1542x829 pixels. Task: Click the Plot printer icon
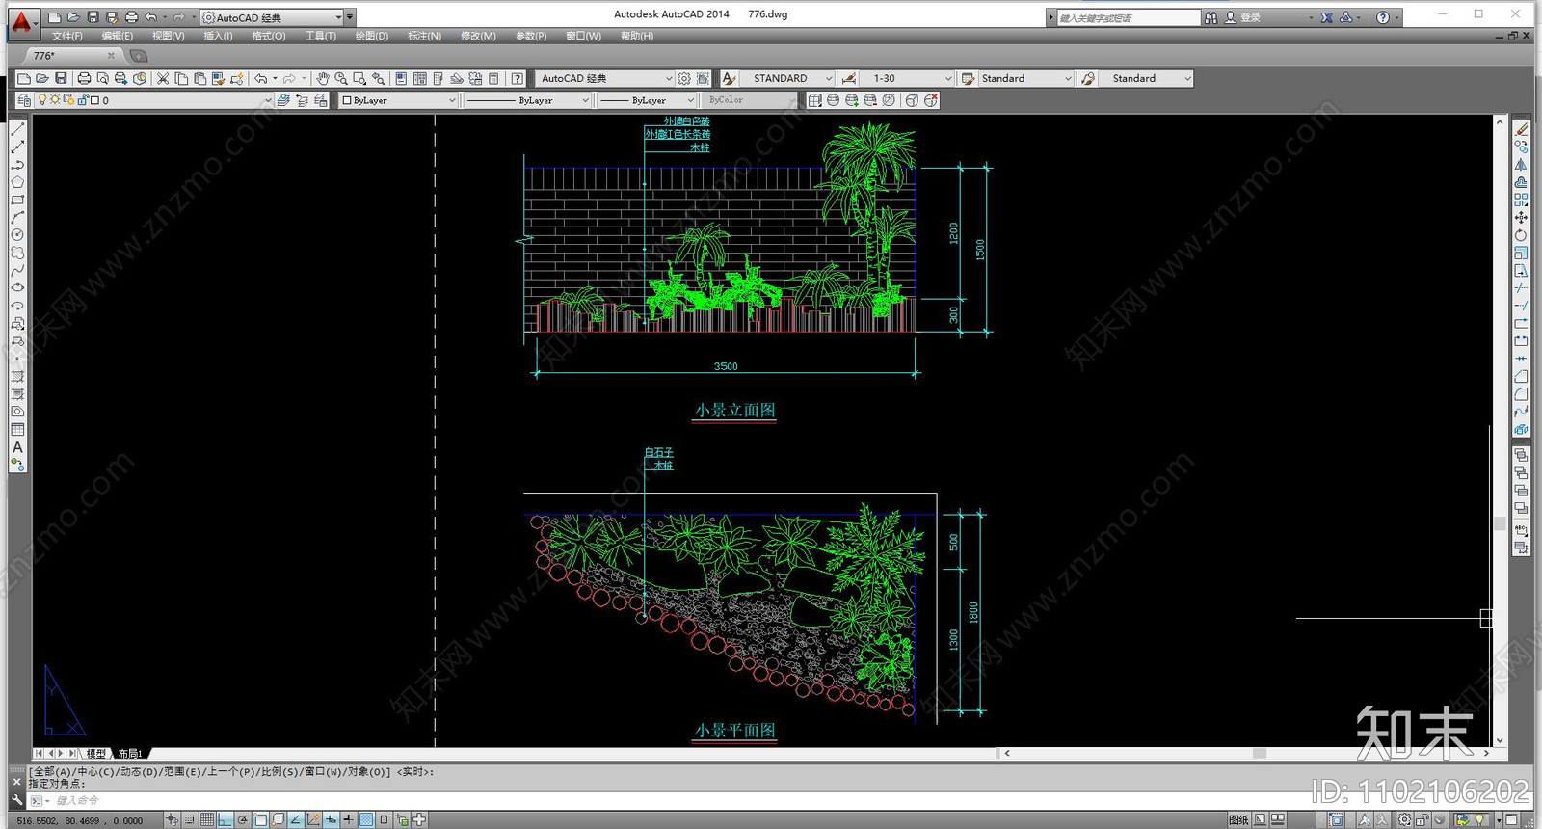coord(84,79)
